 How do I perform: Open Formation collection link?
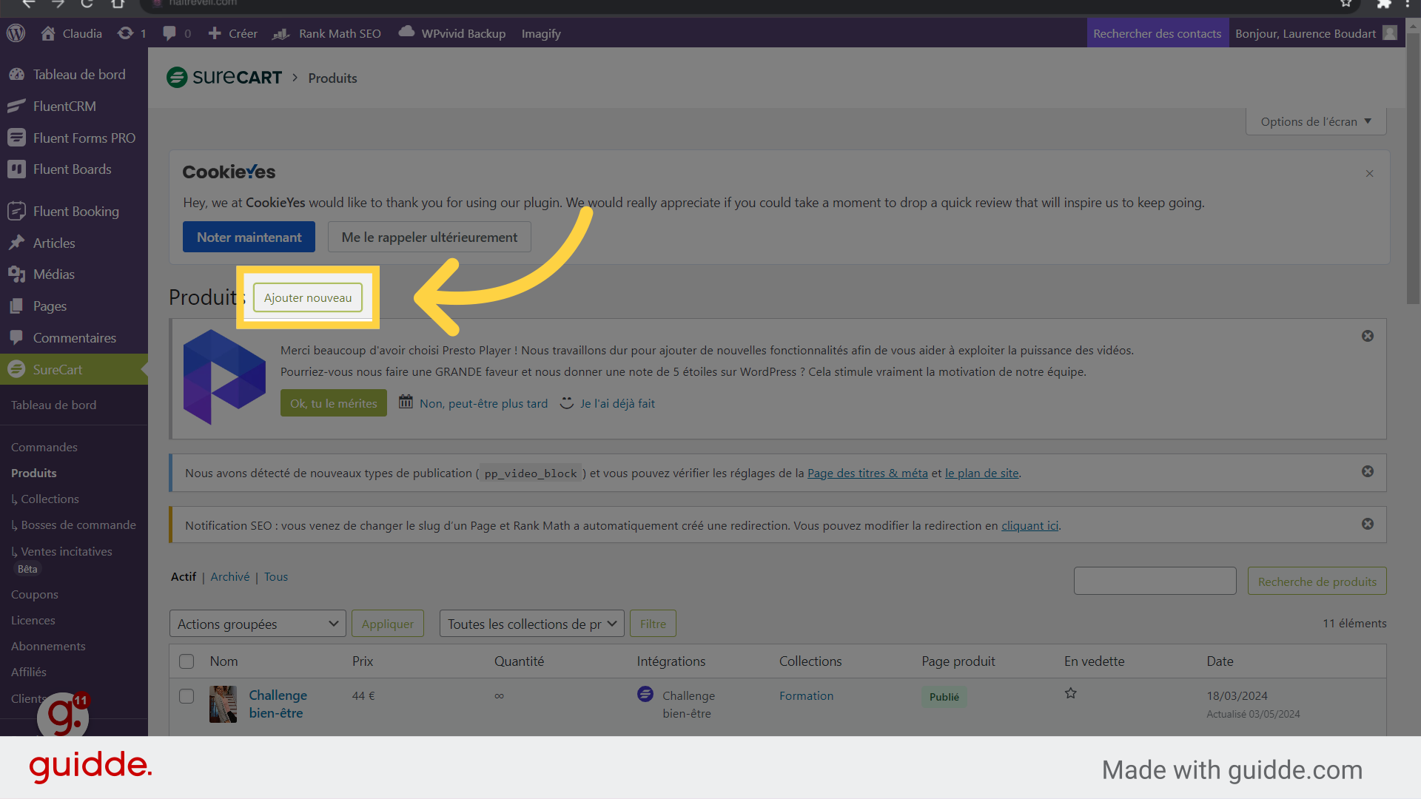coord(806,695)
